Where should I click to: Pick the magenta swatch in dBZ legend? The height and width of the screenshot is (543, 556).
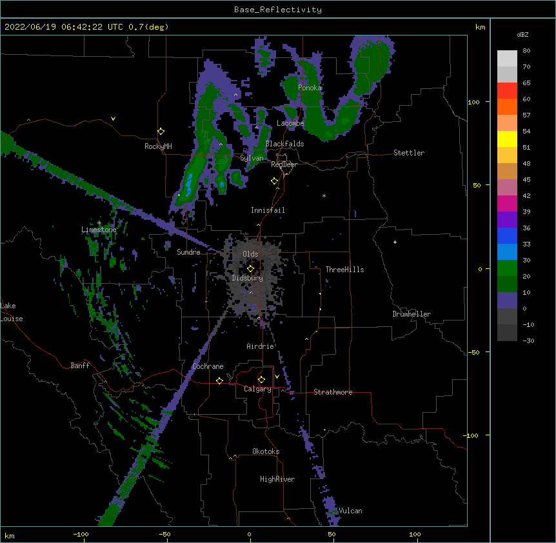click(x=507, y=203)
